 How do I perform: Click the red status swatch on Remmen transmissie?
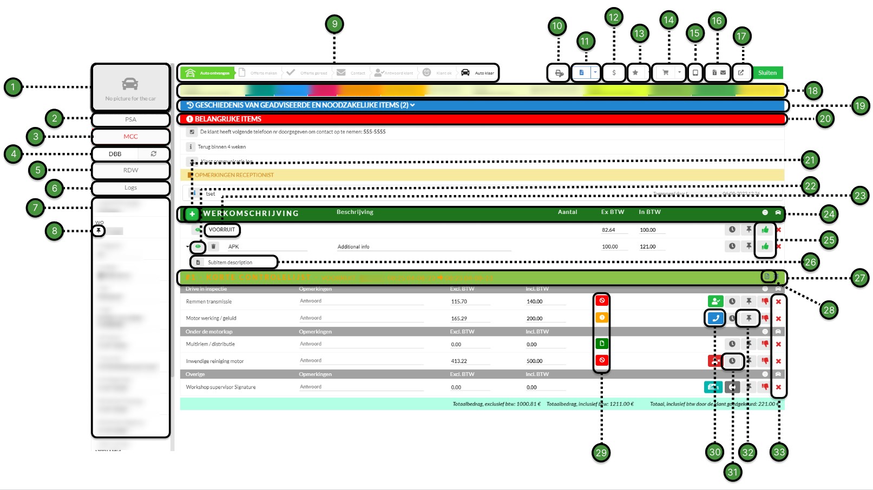(602, 301)
